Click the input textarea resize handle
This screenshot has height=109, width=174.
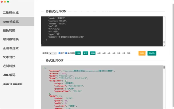point(164,45)
